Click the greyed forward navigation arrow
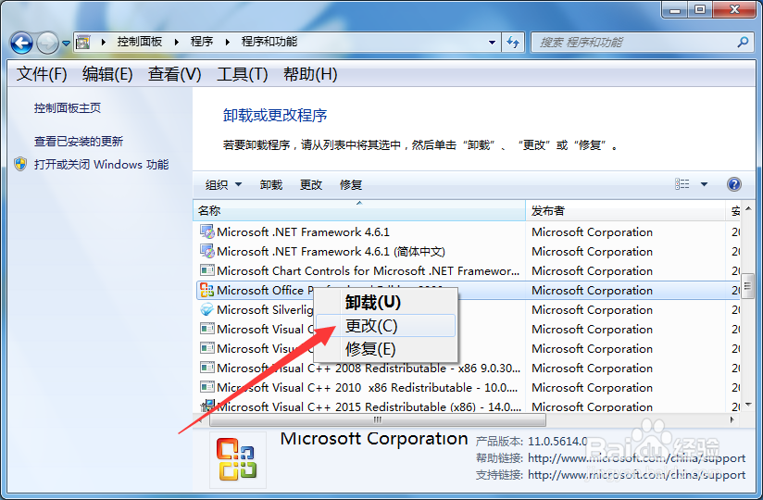 click(x=47, y=44)
